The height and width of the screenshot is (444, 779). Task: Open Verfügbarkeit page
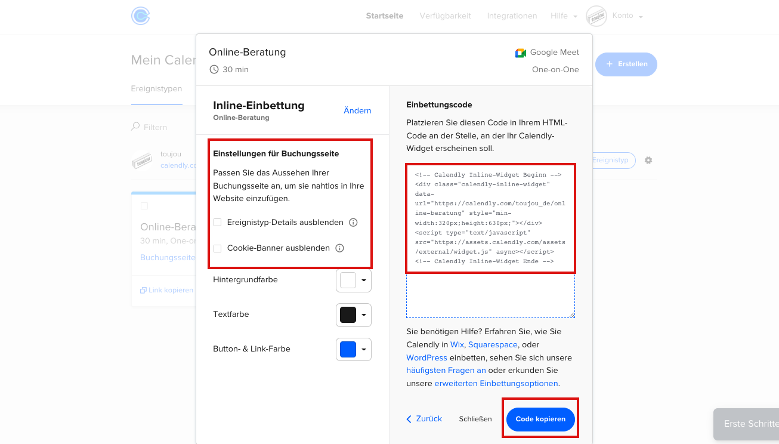click(445, 16)
